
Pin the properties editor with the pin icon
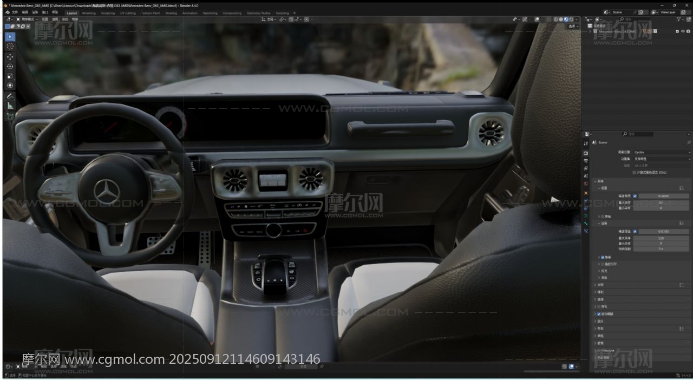point(689,142)
